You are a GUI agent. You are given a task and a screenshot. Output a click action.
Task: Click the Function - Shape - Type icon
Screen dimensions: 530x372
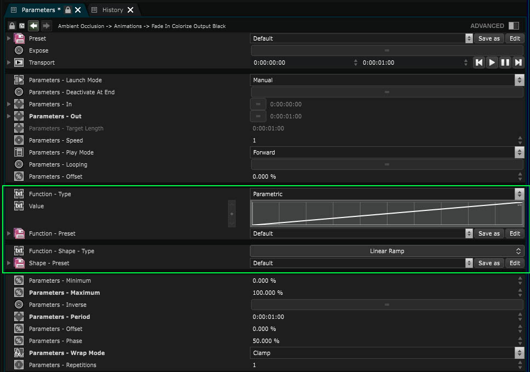coord(19,251)
